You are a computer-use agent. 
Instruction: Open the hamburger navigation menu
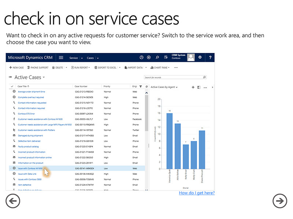pyautogui.click(x=61, y=58)
